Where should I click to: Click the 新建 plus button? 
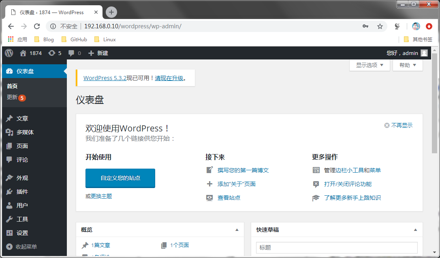pos(98,53)
